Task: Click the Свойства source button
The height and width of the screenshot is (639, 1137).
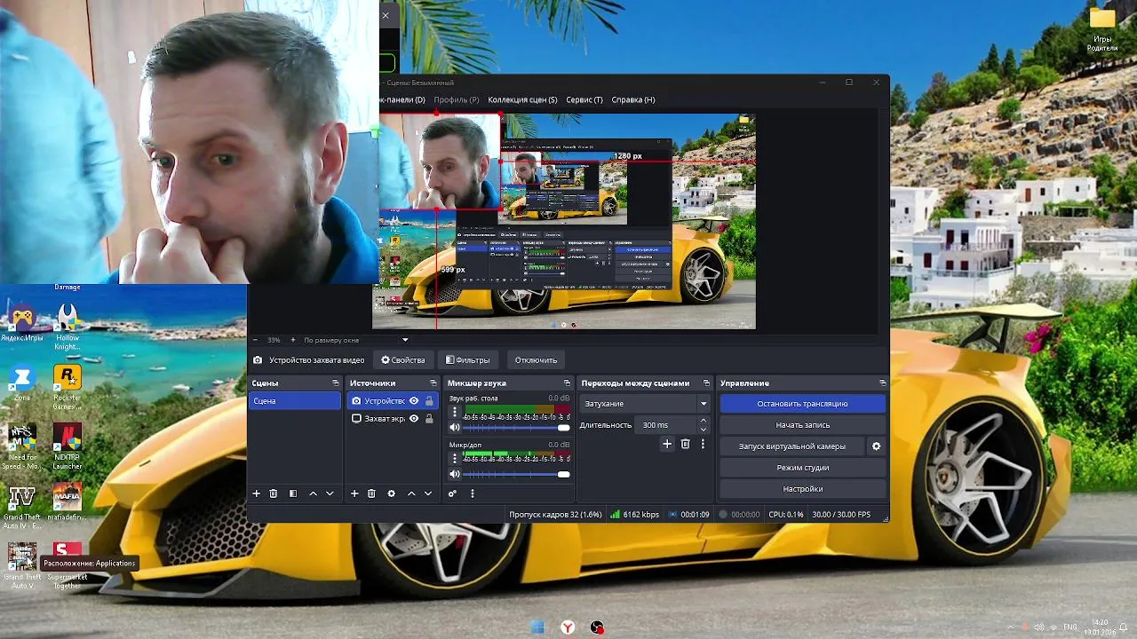Action: (403, 360)
